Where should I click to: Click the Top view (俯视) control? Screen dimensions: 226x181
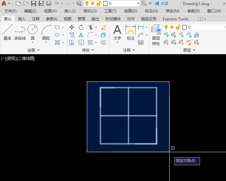point(11,59)
